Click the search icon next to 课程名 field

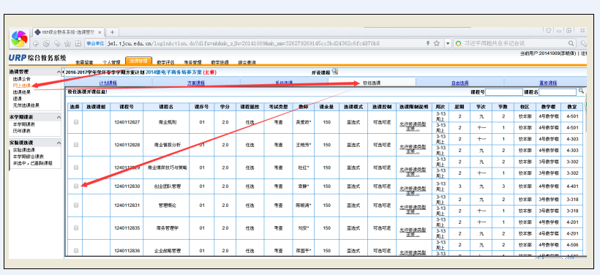coord(581,91)
